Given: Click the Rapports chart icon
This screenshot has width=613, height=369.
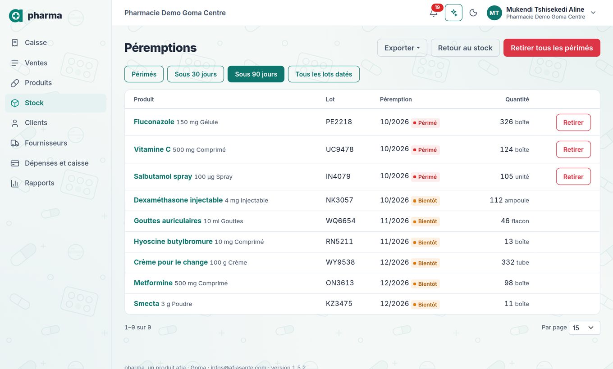Looking at the screenshot, I should (15, 183).
